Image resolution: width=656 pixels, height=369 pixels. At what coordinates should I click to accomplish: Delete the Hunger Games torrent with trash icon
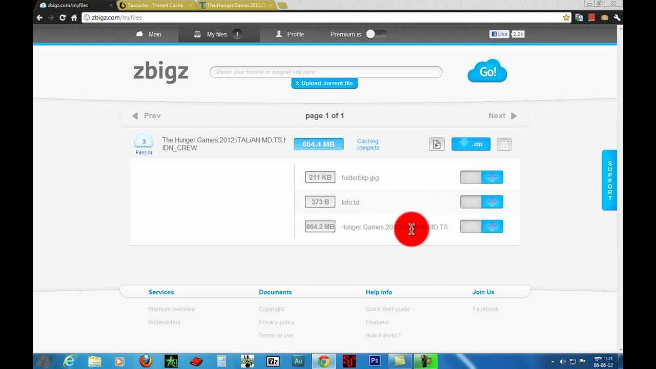pos(504,145)
